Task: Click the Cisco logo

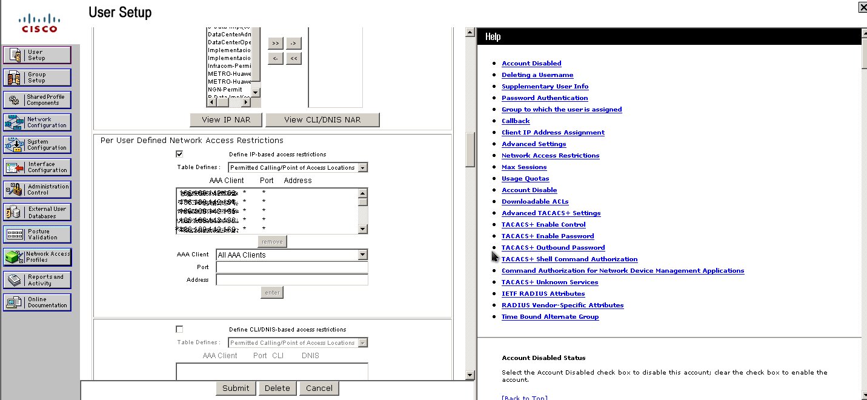Action: [x=39, y=24]
